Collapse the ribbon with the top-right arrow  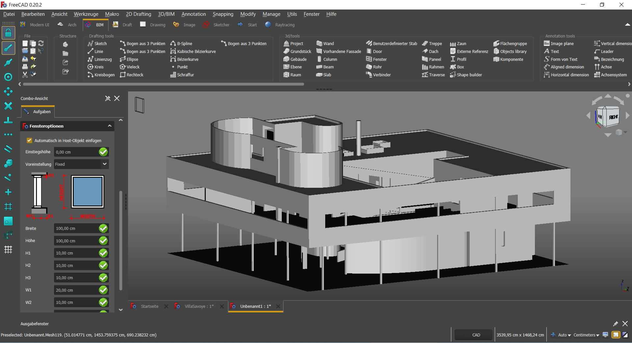tap(627, 25)
